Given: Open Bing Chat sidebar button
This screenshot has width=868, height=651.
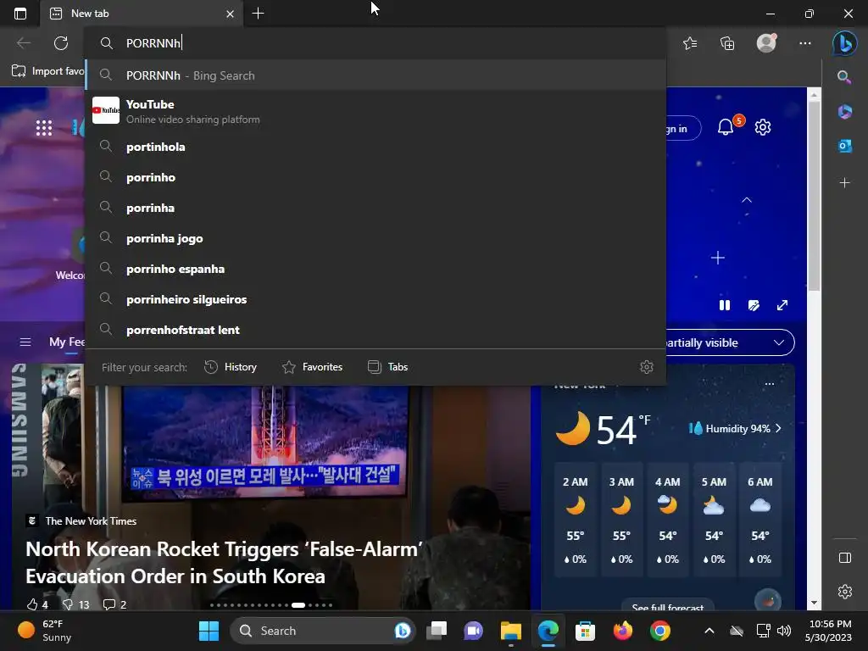Looking at the screenshot, I should [x=845, y=42].
